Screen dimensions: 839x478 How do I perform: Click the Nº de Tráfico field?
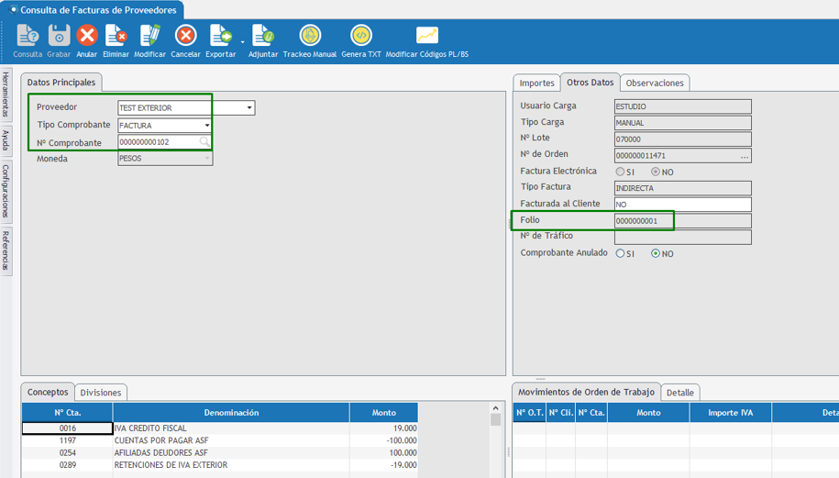click(683, 237)
